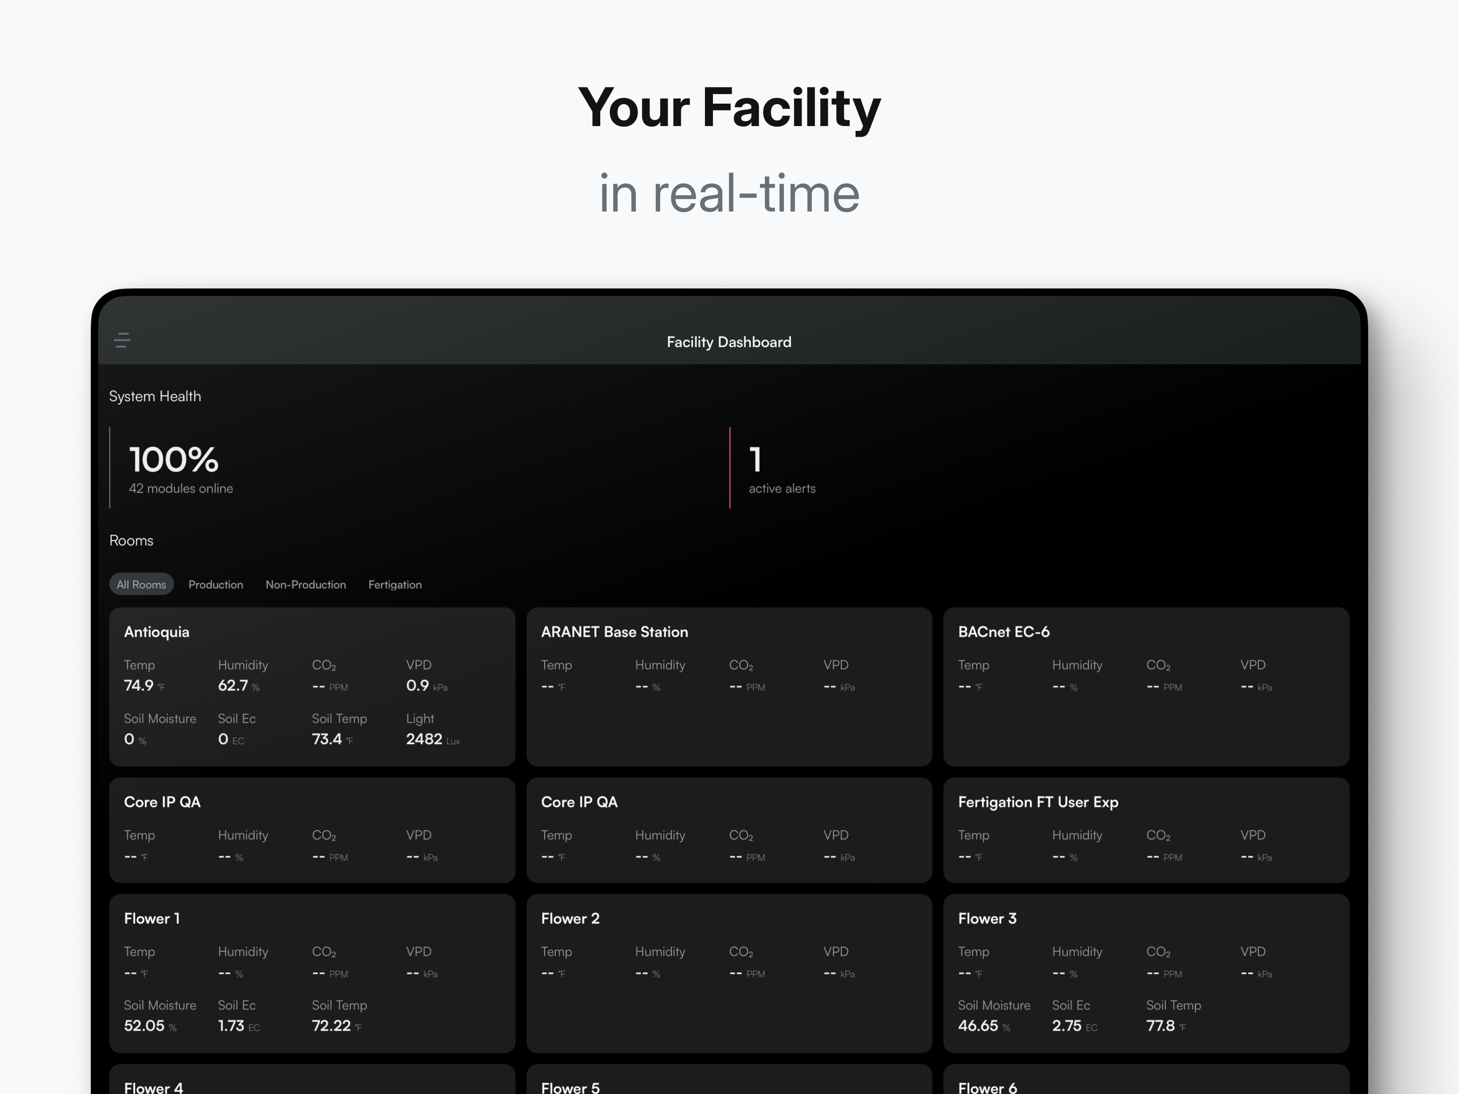Switch to the Production tab
The width and height of the screenshot is (1459, 1094).
coord(216,584)
